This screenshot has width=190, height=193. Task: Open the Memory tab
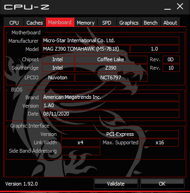point(86,23)
